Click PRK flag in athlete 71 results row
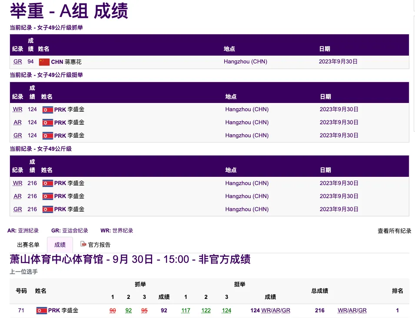This screenshot has height=318, width=415. (41, 311)
